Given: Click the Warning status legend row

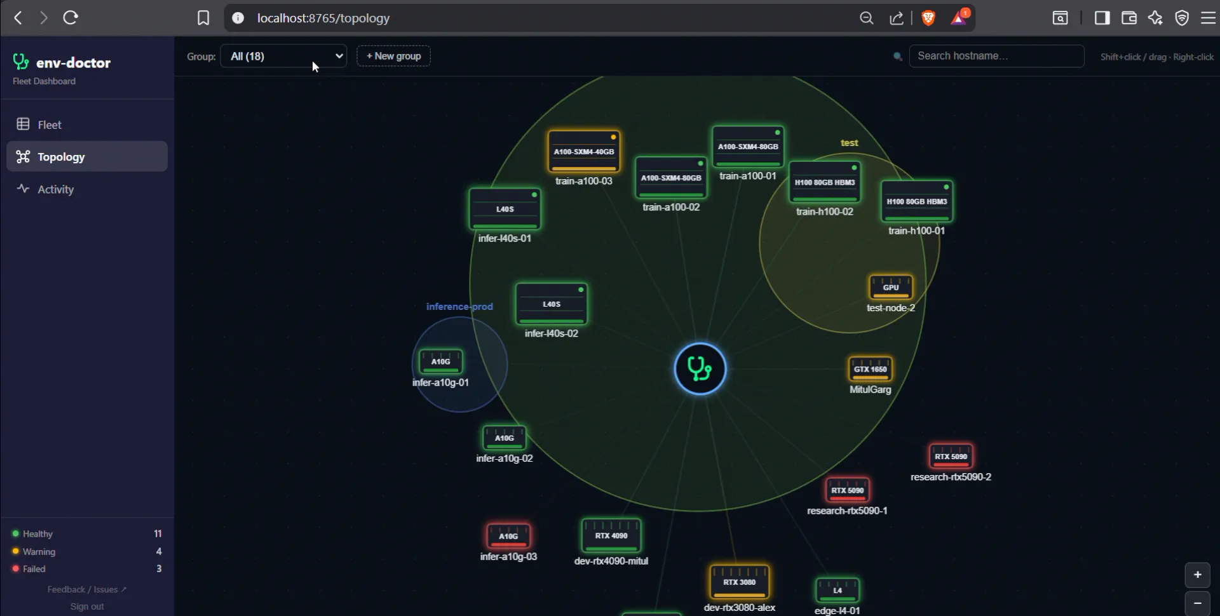Looking at the screenshot, I should click(87, 551).
